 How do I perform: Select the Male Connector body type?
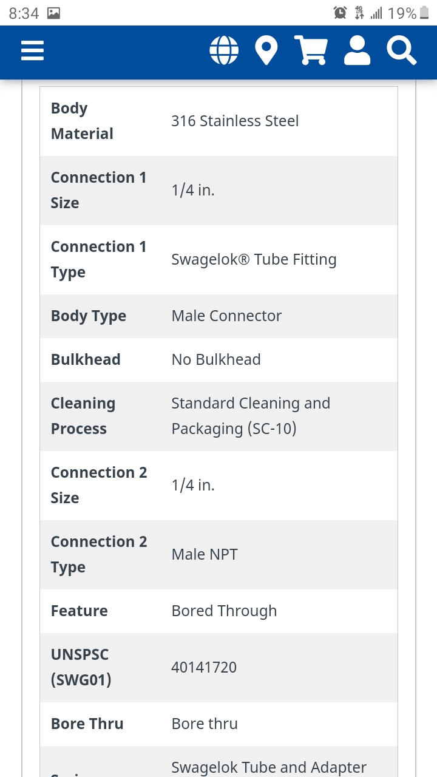pos(226,316)
